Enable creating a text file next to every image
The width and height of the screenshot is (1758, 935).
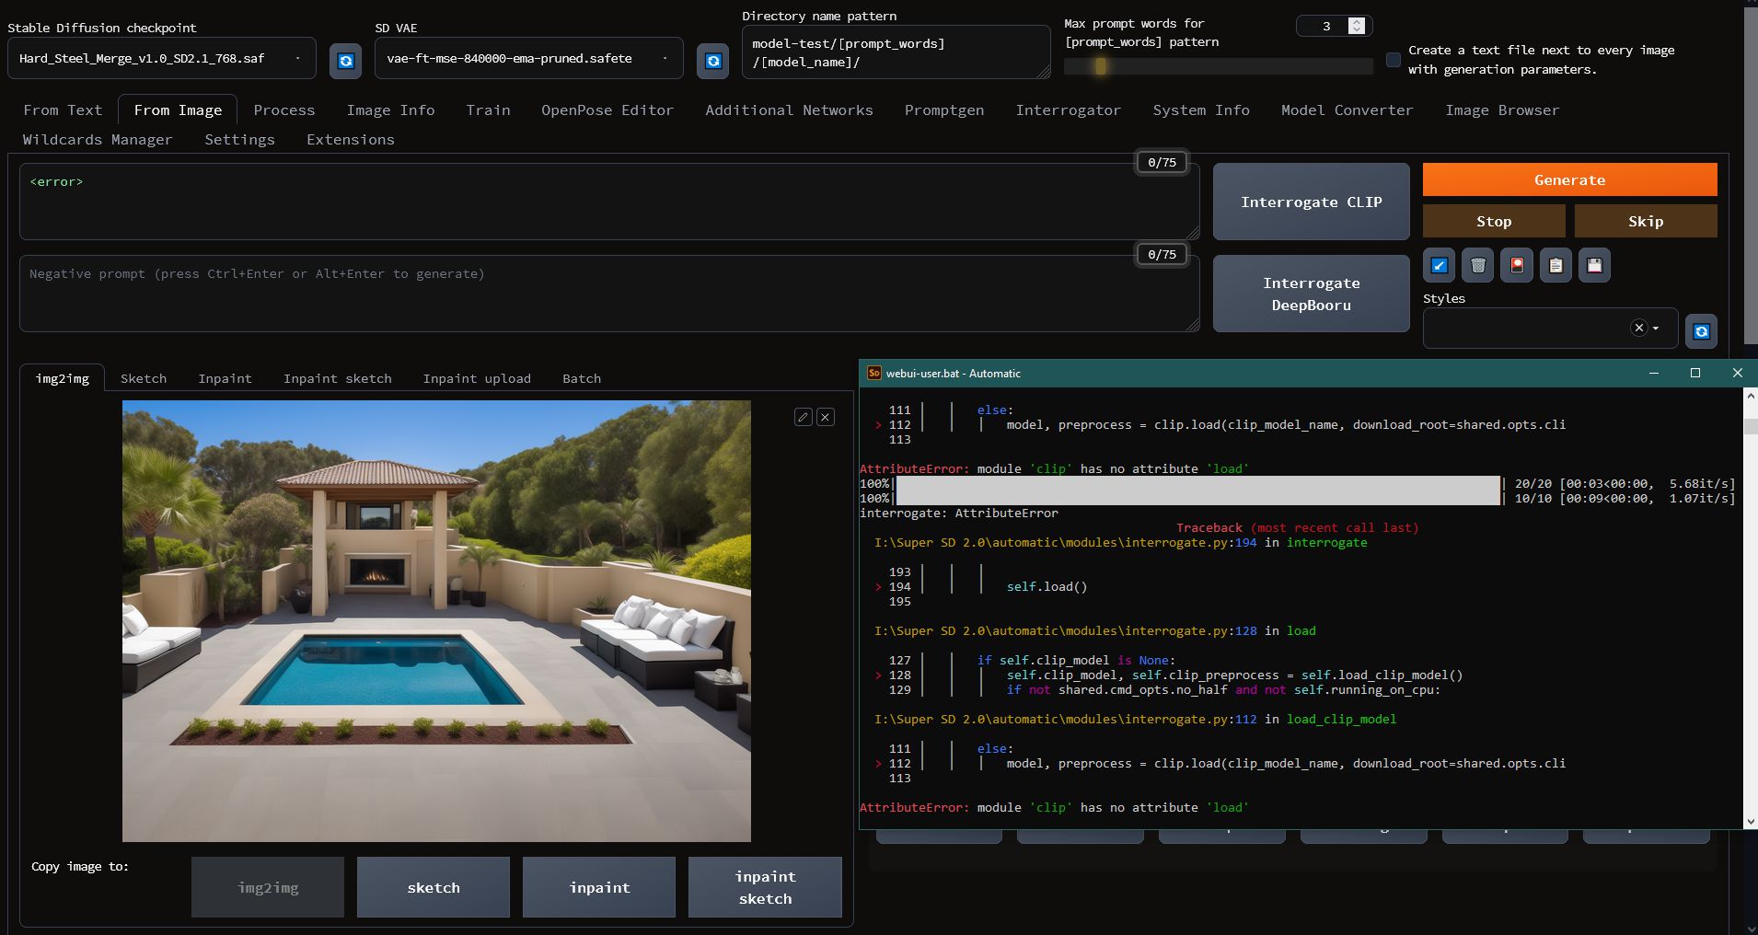point(1393,59)
